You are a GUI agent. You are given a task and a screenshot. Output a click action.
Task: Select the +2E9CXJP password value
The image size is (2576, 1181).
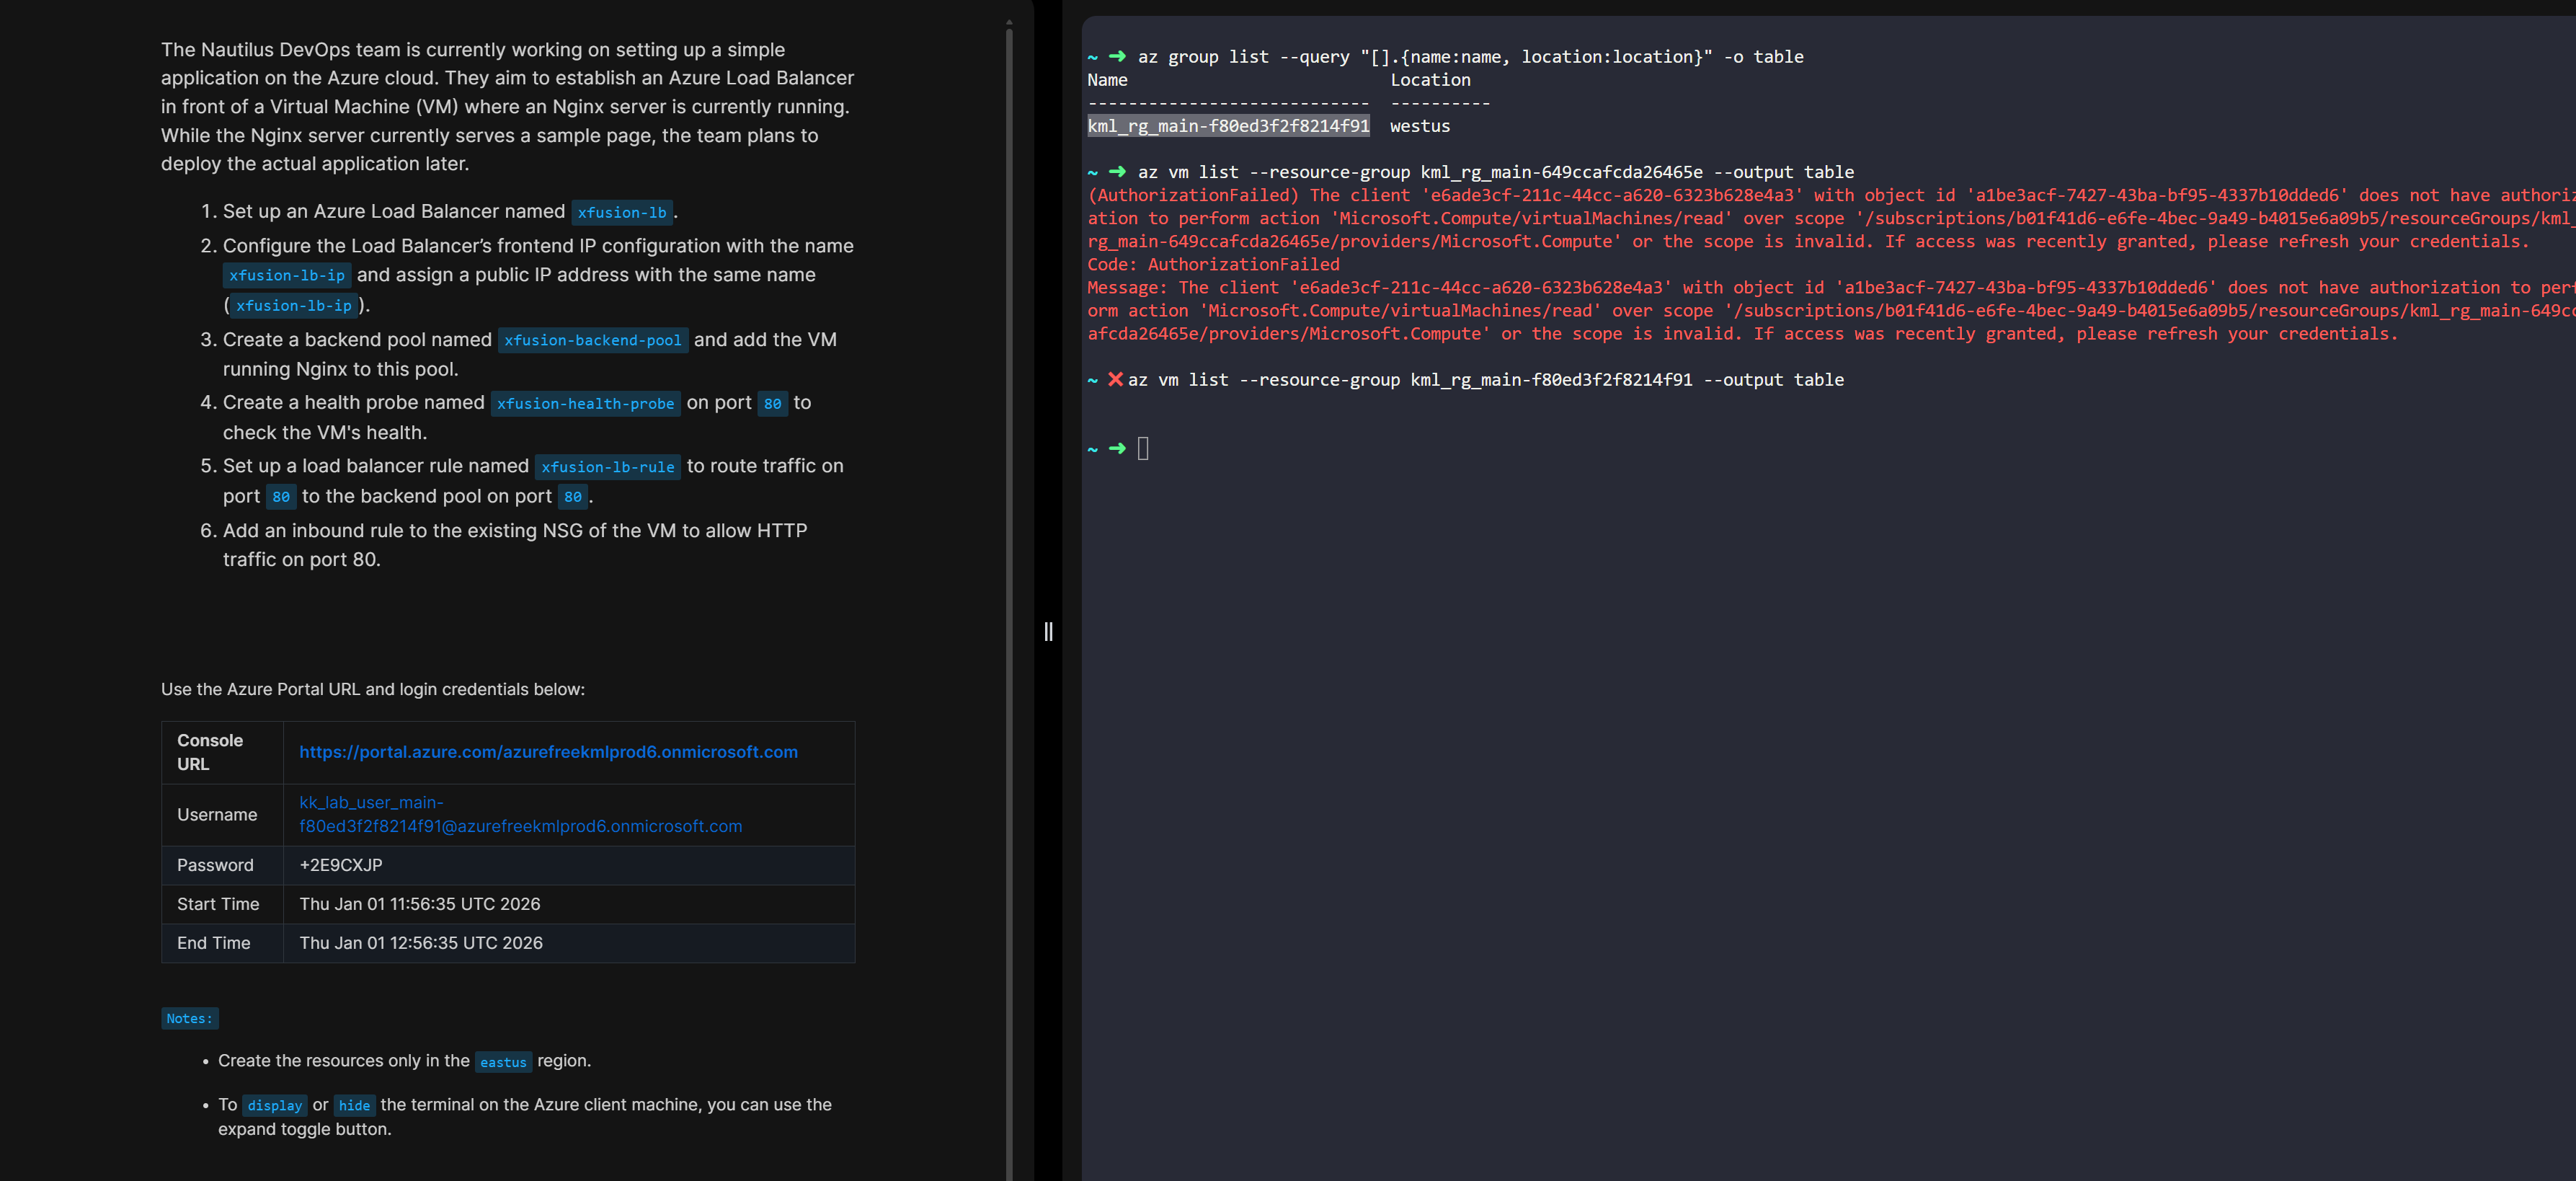point(341,865)
